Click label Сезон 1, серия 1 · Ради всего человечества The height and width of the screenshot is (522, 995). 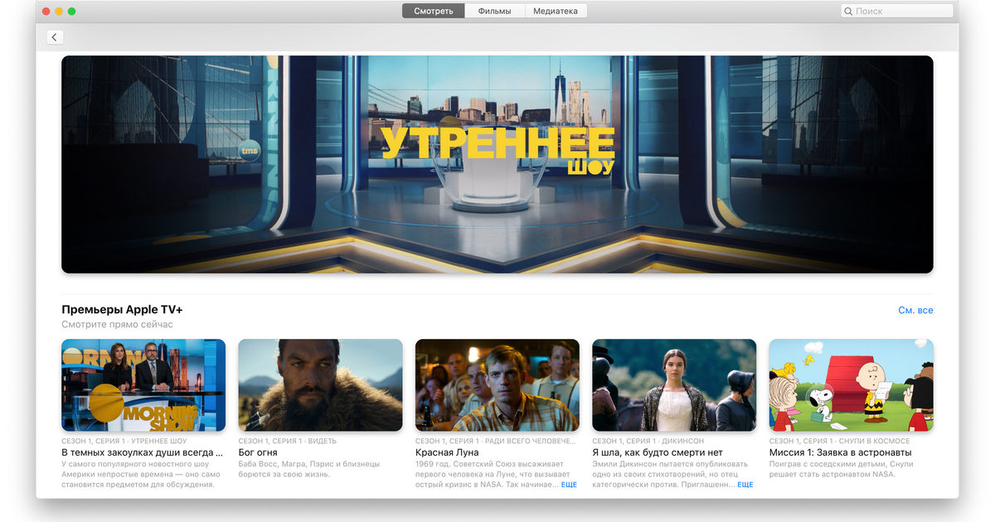coord(495,442)
